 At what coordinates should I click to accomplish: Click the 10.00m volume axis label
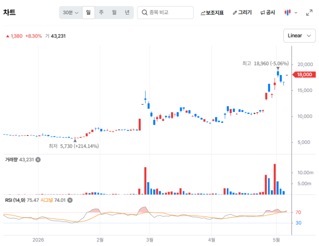305,172
